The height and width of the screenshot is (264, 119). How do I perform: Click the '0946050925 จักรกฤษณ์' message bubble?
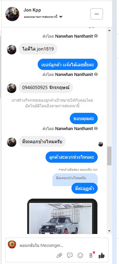(x=46, y=87)
